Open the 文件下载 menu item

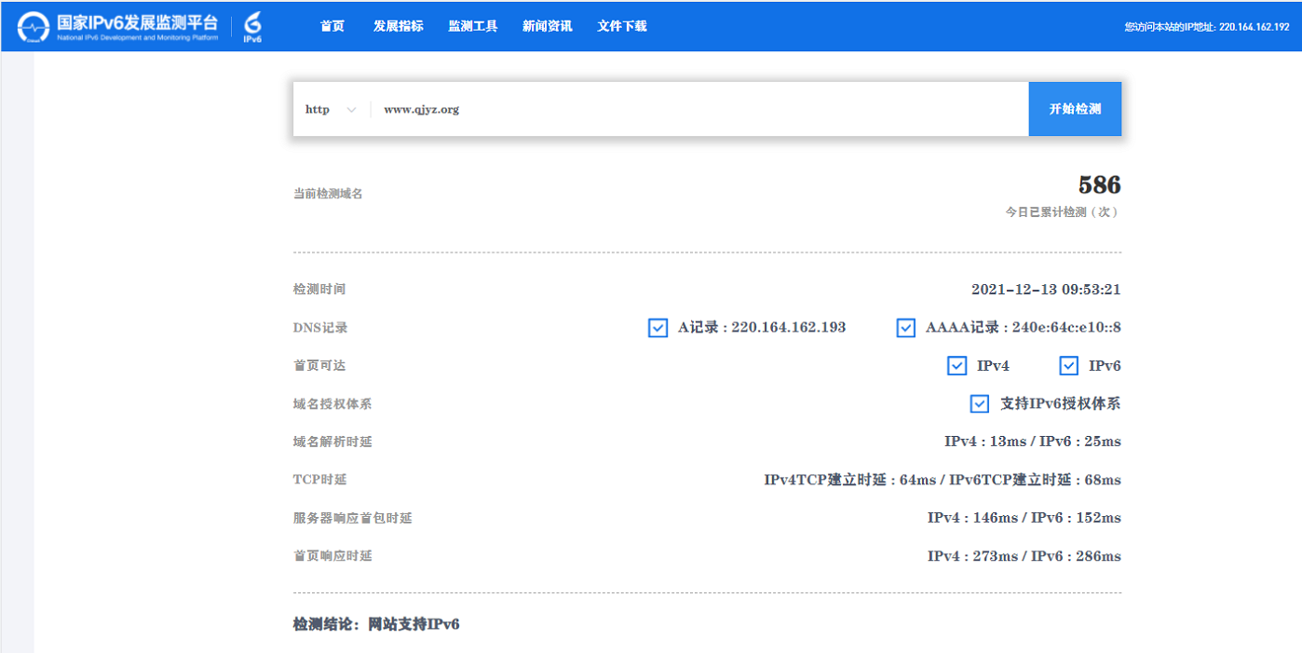[x=622, y=26]
